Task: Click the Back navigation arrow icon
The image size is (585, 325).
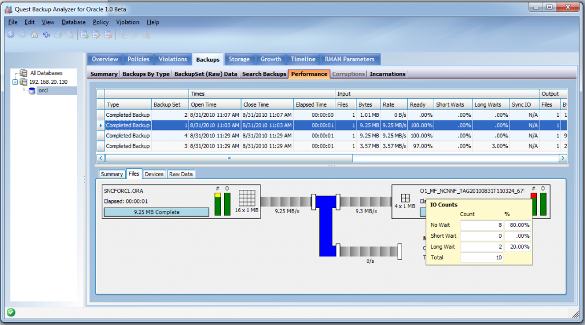Action: coord(11,35)
